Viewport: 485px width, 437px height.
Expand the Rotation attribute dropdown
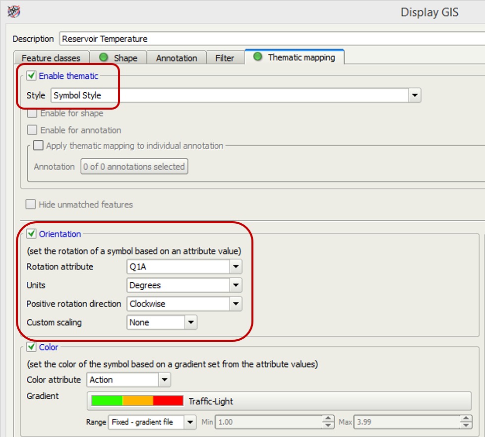coord(236,267)
